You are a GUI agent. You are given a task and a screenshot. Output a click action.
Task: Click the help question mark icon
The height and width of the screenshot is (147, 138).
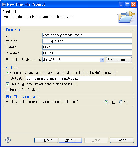coord(8,140)
